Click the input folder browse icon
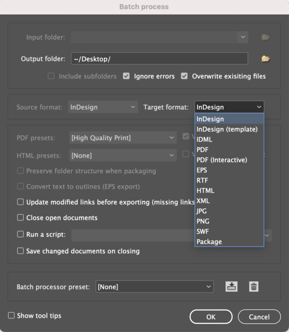Viewport: 289px width, 332px height. [x=265, y=37]
